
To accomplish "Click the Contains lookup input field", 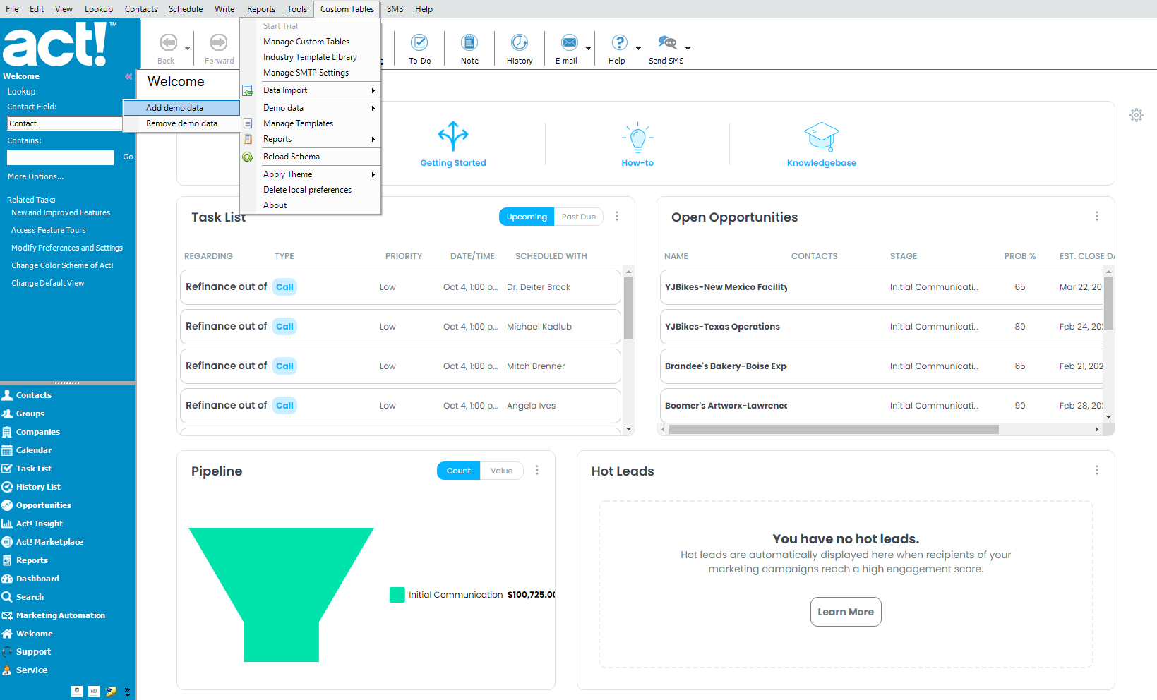I will click(60, 157).
